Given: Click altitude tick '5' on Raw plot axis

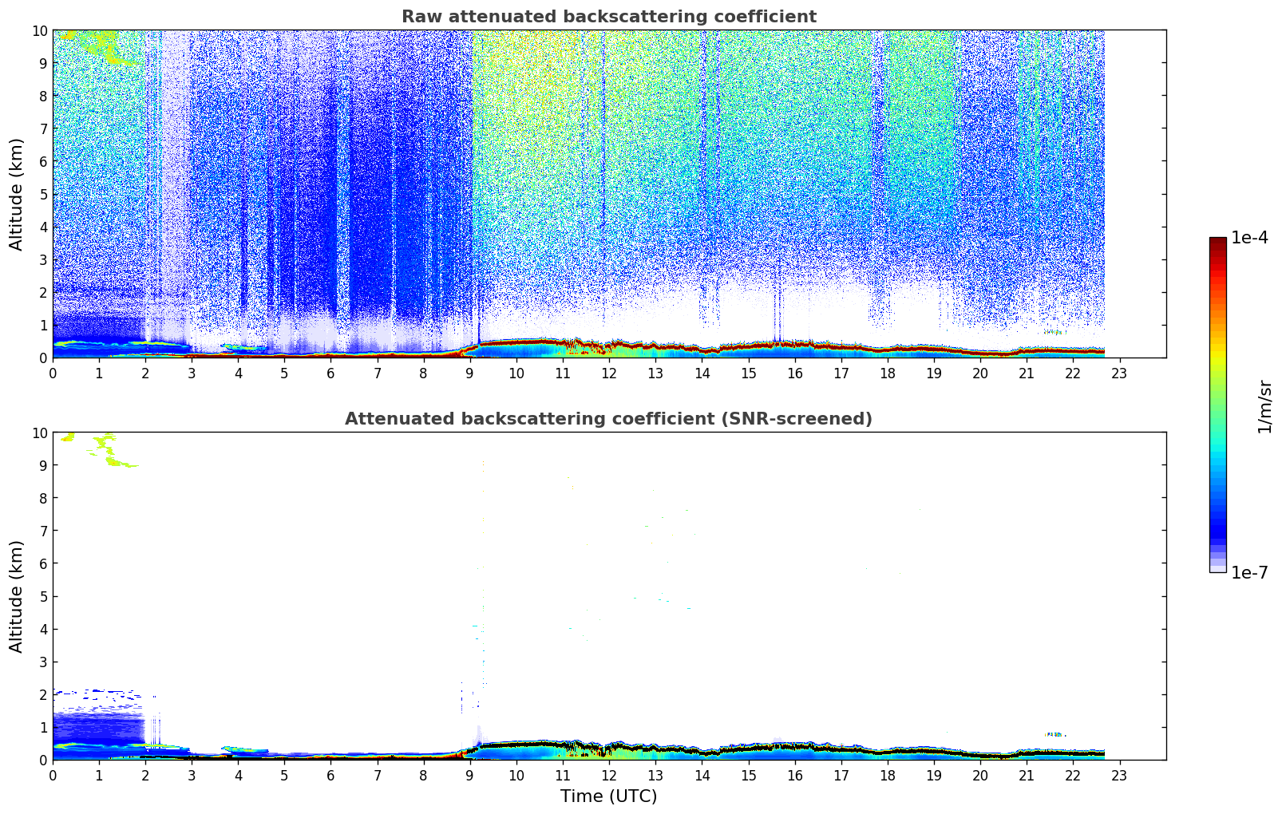Looking at the screenshot, I should 44,194.
